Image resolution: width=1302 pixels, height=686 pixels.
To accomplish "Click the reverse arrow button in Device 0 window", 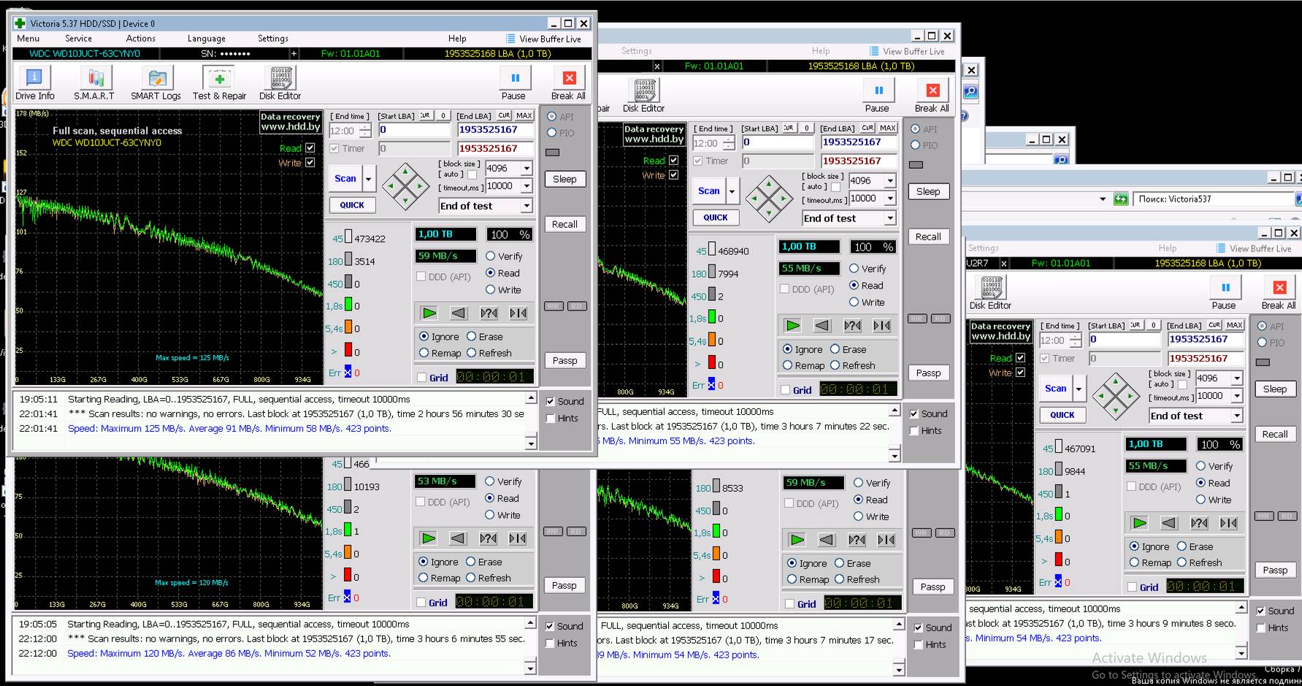I will (459, 313).
